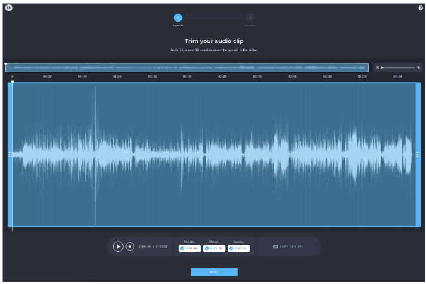This screenshot has height=284, width=426.
Task: Click the zoom out magnifier icon
Action: pos(378,68)
